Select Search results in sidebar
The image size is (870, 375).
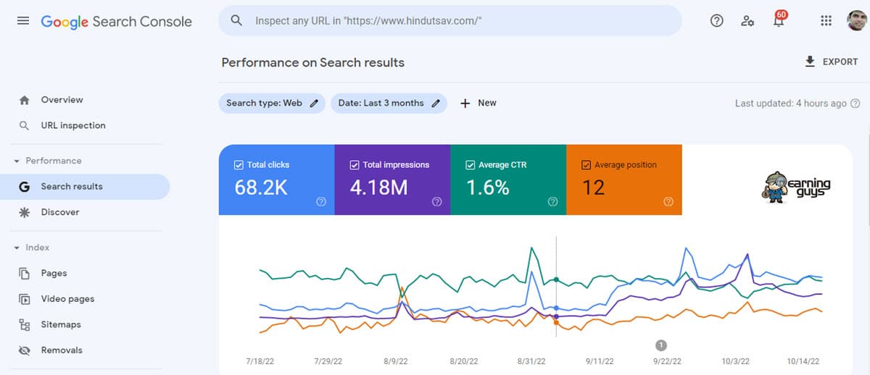85,187
